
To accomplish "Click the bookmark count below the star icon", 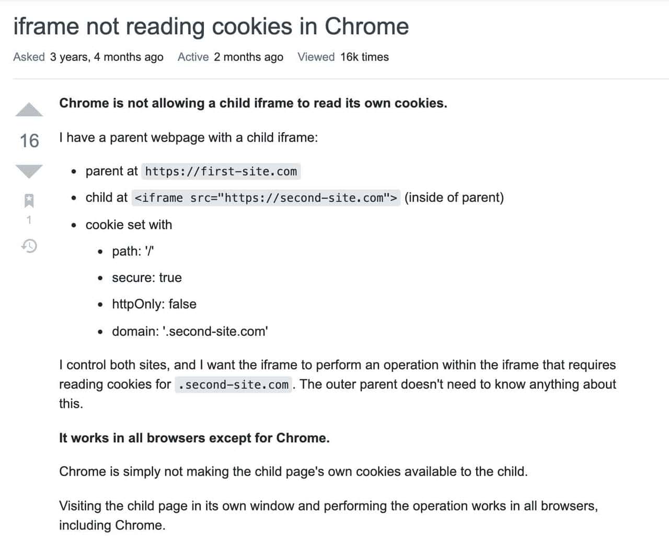I will [29, 220].
